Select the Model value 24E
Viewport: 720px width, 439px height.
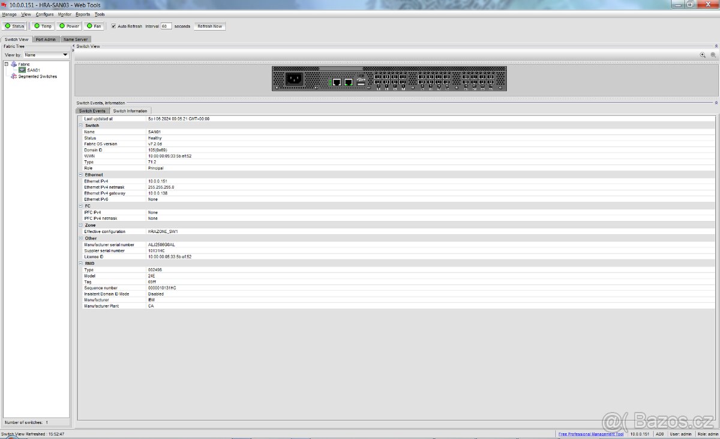click(x=152, y=276)
